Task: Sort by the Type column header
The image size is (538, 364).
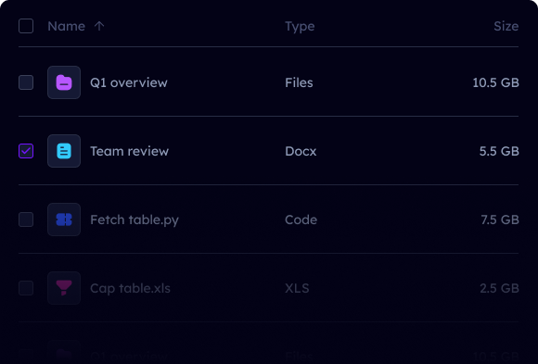Action: coord(300,26)
